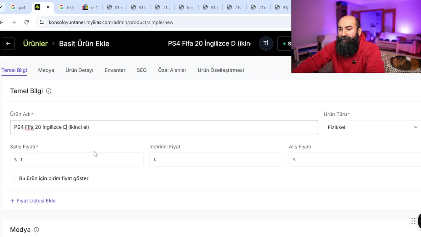The width and height of the screenshot is (421, 237).
Task: Open site information icon in address bar
Action: (41, 22)
